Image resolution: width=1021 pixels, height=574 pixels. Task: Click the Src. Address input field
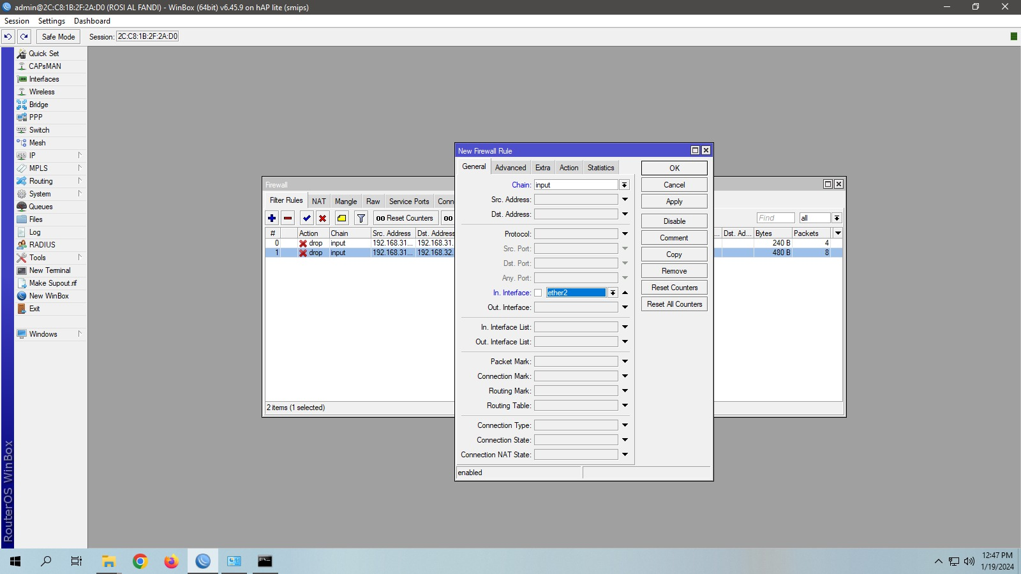click(x=576, y=200)
